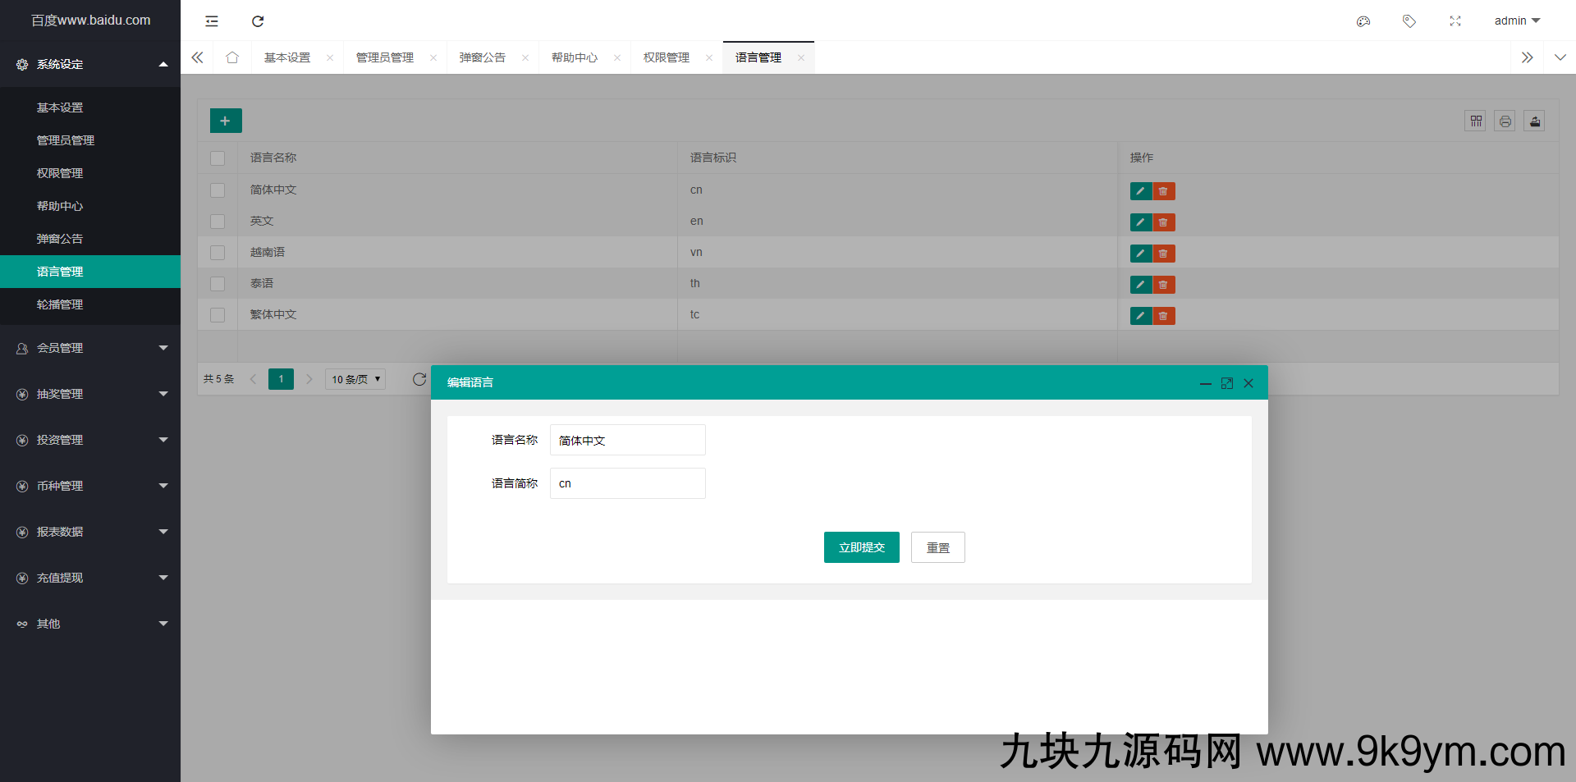Expand the 会员管理 sidebar section

click(x=90, y=348)
